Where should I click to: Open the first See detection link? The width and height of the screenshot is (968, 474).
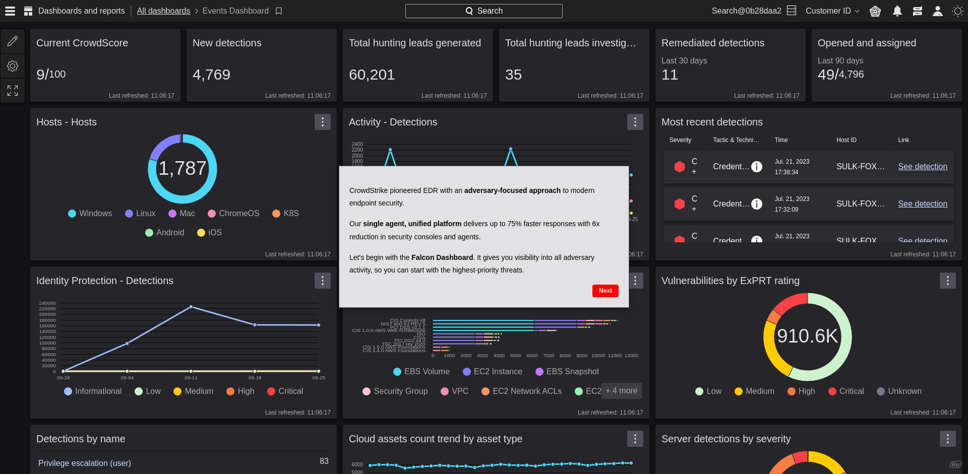click(x=923, y=166)
